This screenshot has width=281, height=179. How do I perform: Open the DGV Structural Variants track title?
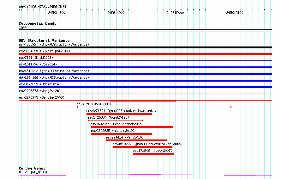44,40
